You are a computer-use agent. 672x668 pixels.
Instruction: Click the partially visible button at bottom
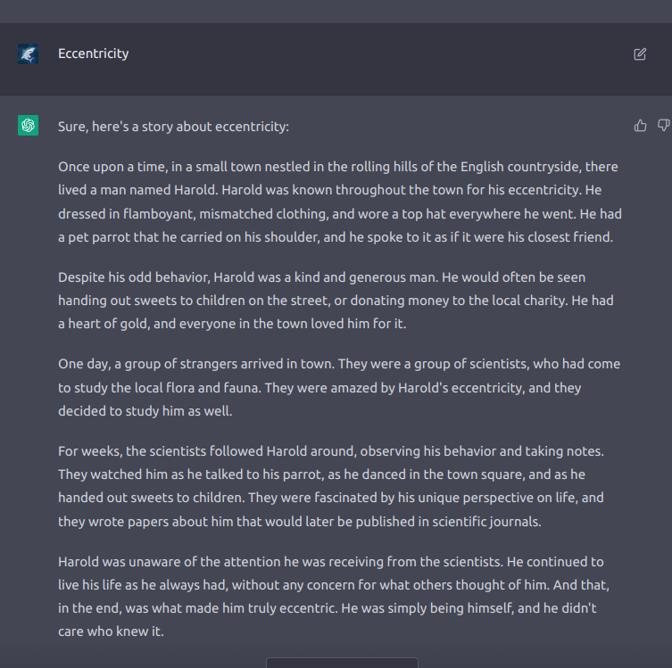[342, 663]
